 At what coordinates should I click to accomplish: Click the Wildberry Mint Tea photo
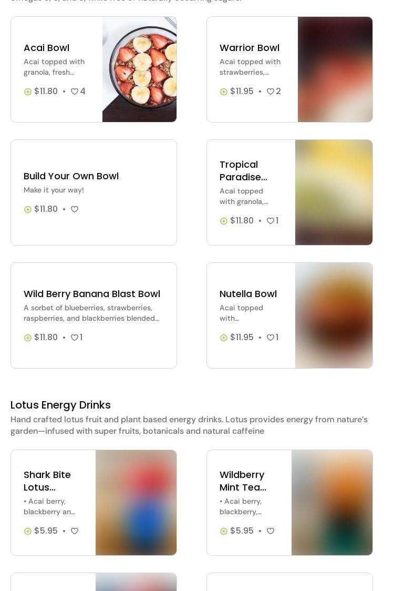point(332,503)
